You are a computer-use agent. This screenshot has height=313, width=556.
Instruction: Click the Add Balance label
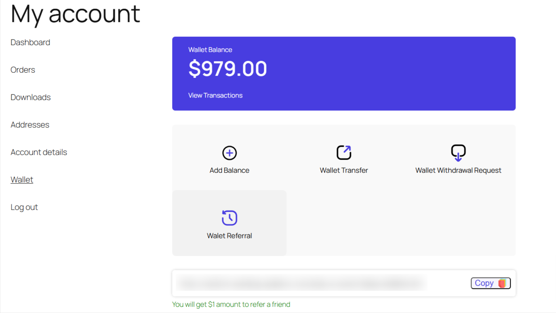click(230, 170)
